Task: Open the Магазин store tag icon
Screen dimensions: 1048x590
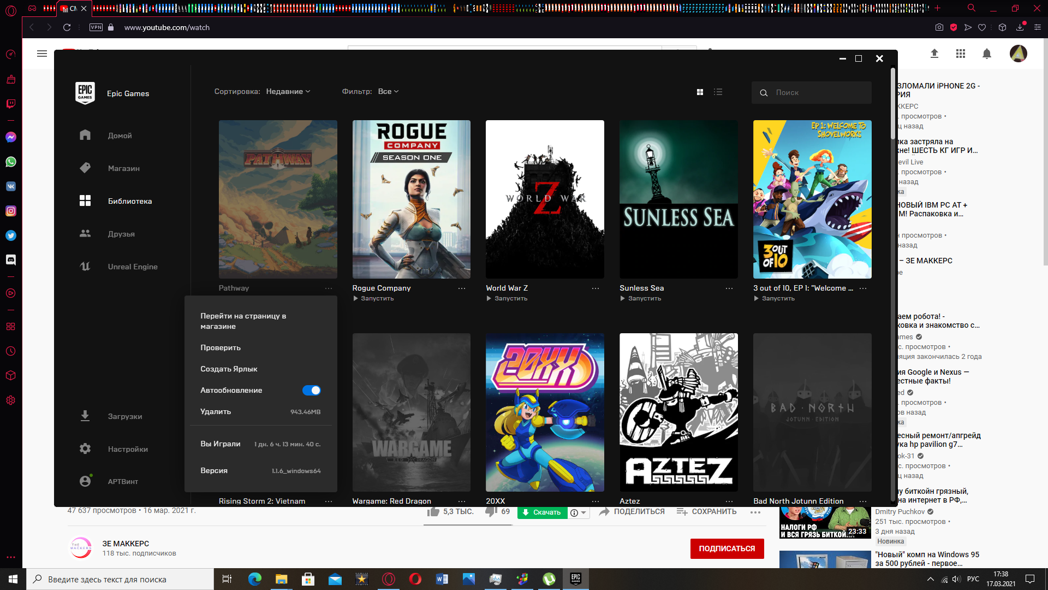Action: [x=85, y=168]
